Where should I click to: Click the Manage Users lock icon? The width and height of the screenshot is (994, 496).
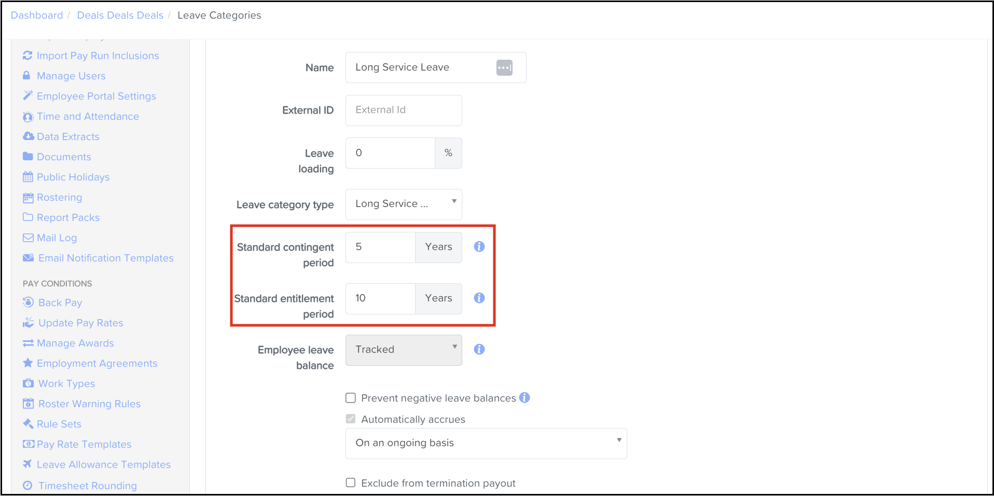coord(26,76)
